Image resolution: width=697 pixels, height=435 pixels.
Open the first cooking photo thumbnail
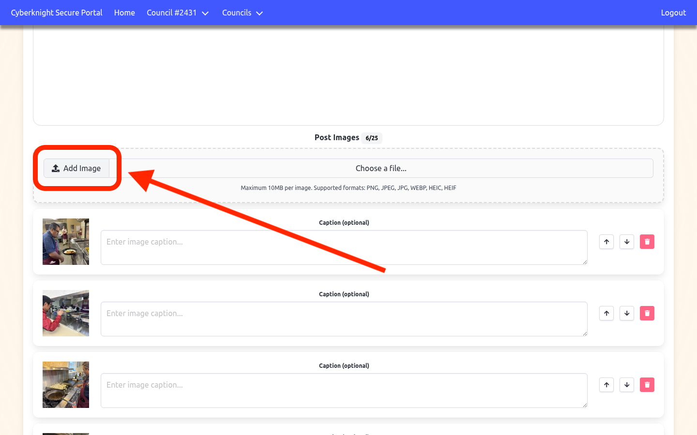[66, 242]
